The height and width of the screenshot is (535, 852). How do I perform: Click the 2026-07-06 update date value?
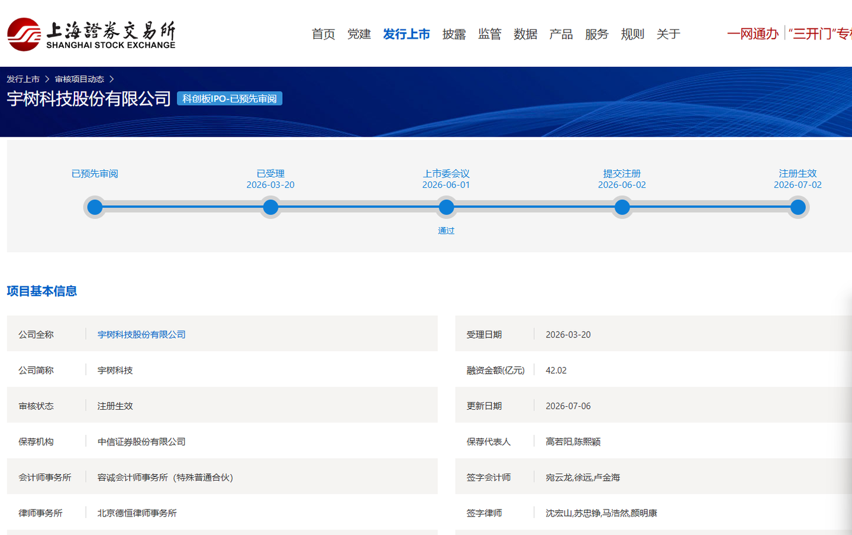[568, 406]
